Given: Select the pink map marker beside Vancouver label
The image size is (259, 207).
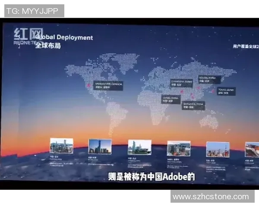Looking at the screenshot, I should coord(88,85).
